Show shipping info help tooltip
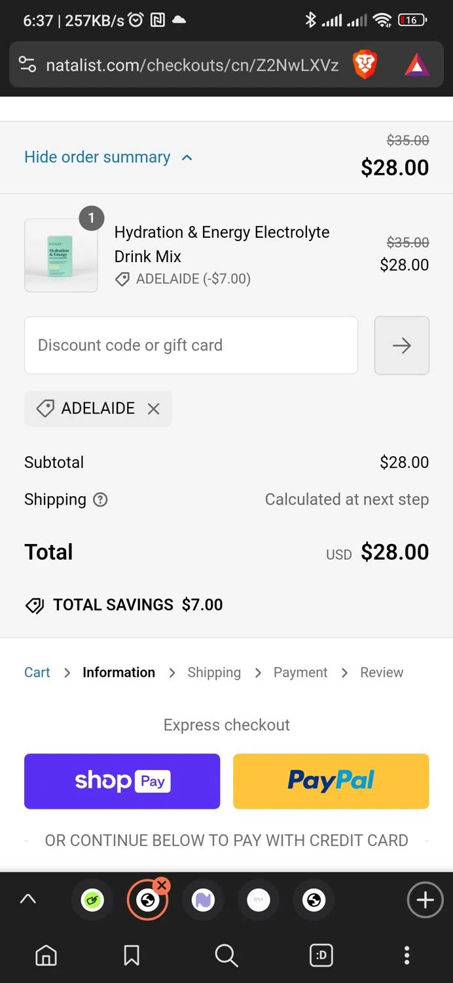 click(x=100, y=499)
